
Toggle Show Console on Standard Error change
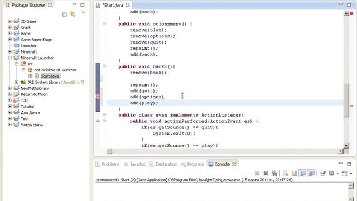(312, 174)
